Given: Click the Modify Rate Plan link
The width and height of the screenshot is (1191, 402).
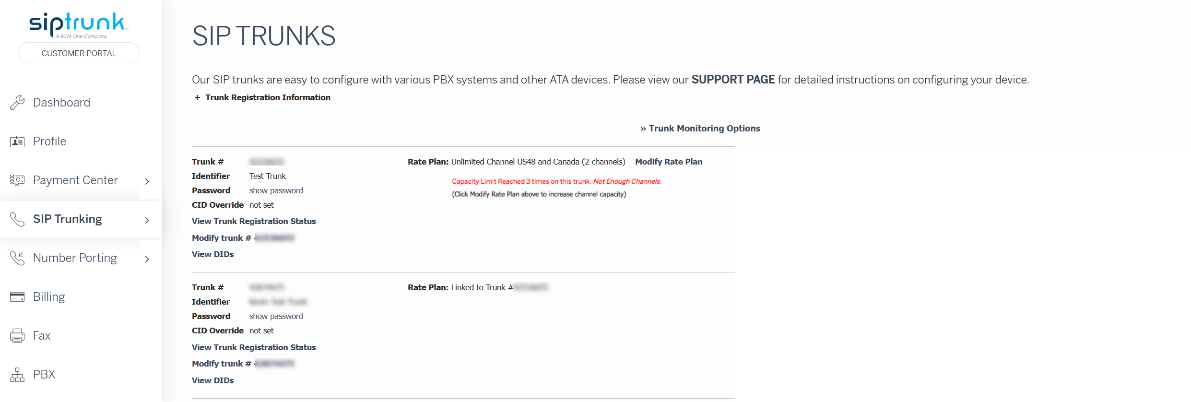Looking at the screenshot, I should click(x=669, y=162).
